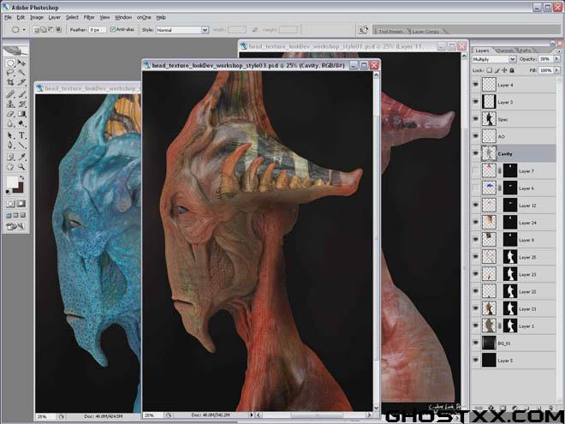
Task: Select the Type tool
Action: (21, 135)
